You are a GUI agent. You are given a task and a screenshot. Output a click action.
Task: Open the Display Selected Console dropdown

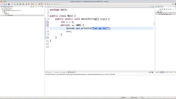[x=169, y=72]
